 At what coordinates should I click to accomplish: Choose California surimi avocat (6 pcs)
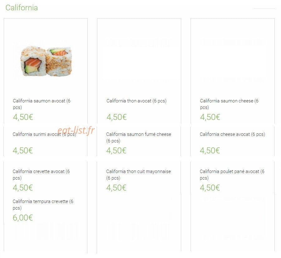point(44,134)
